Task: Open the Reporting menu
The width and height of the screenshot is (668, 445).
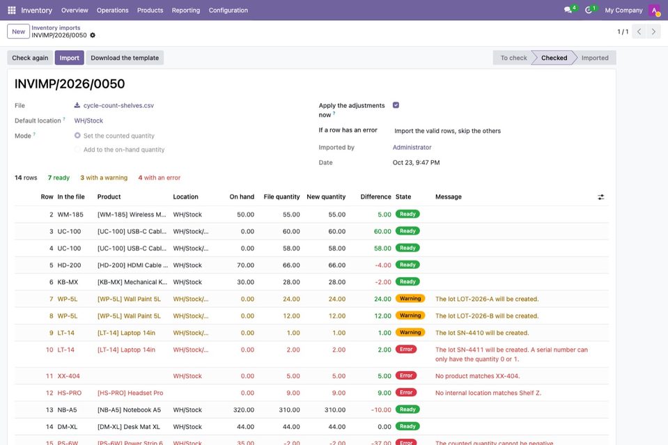Action: [186, 10]
